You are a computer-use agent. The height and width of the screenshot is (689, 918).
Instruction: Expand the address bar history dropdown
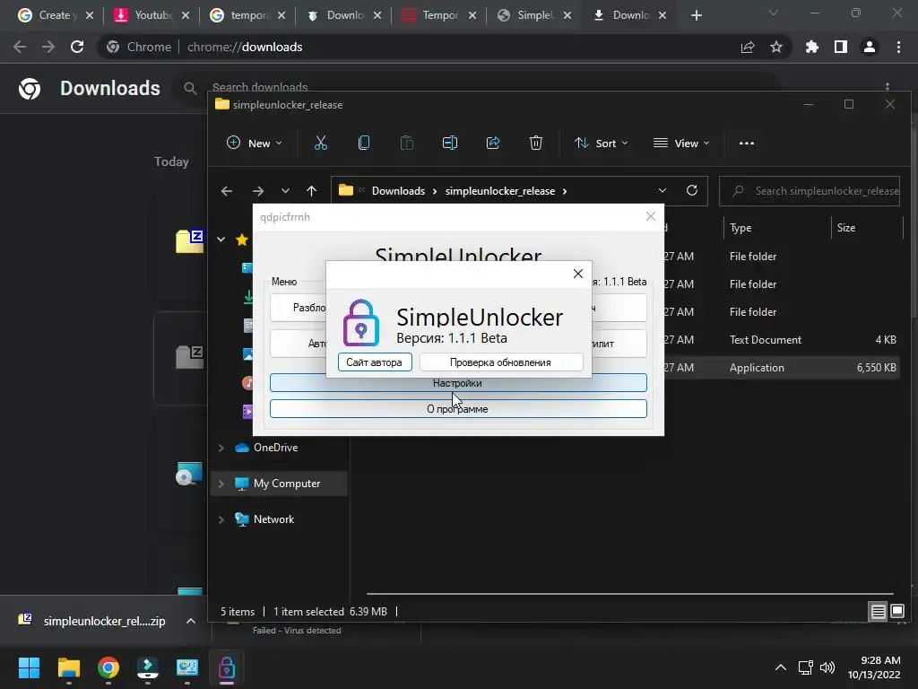click(663, 191)
